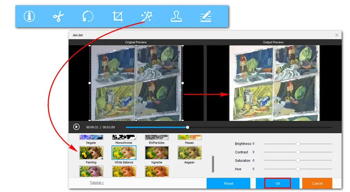This screenshot has height=192, width=350.
Task: Click the video playback position handle
Action: click(188, 127)
